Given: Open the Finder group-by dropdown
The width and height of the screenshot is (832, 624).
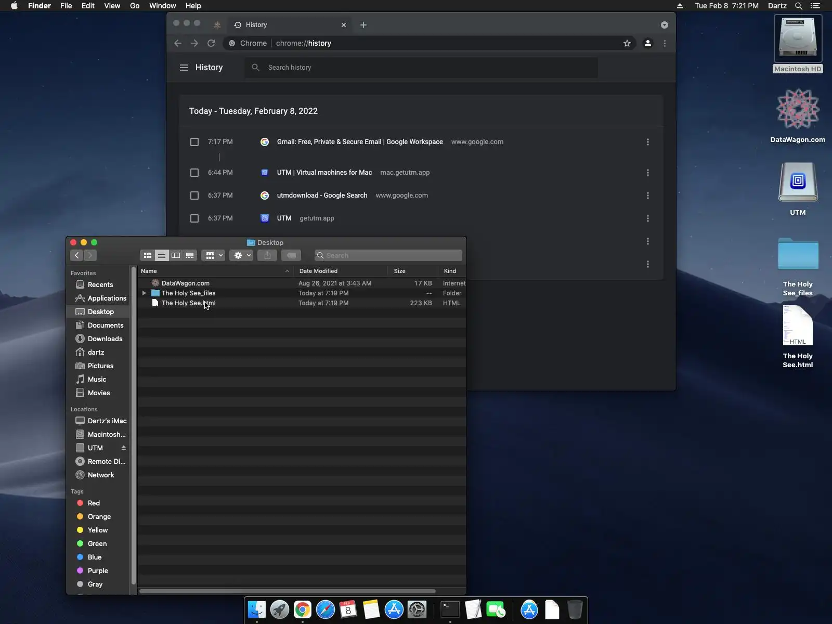Looking at the screenshot, I should tap(213, 255).
